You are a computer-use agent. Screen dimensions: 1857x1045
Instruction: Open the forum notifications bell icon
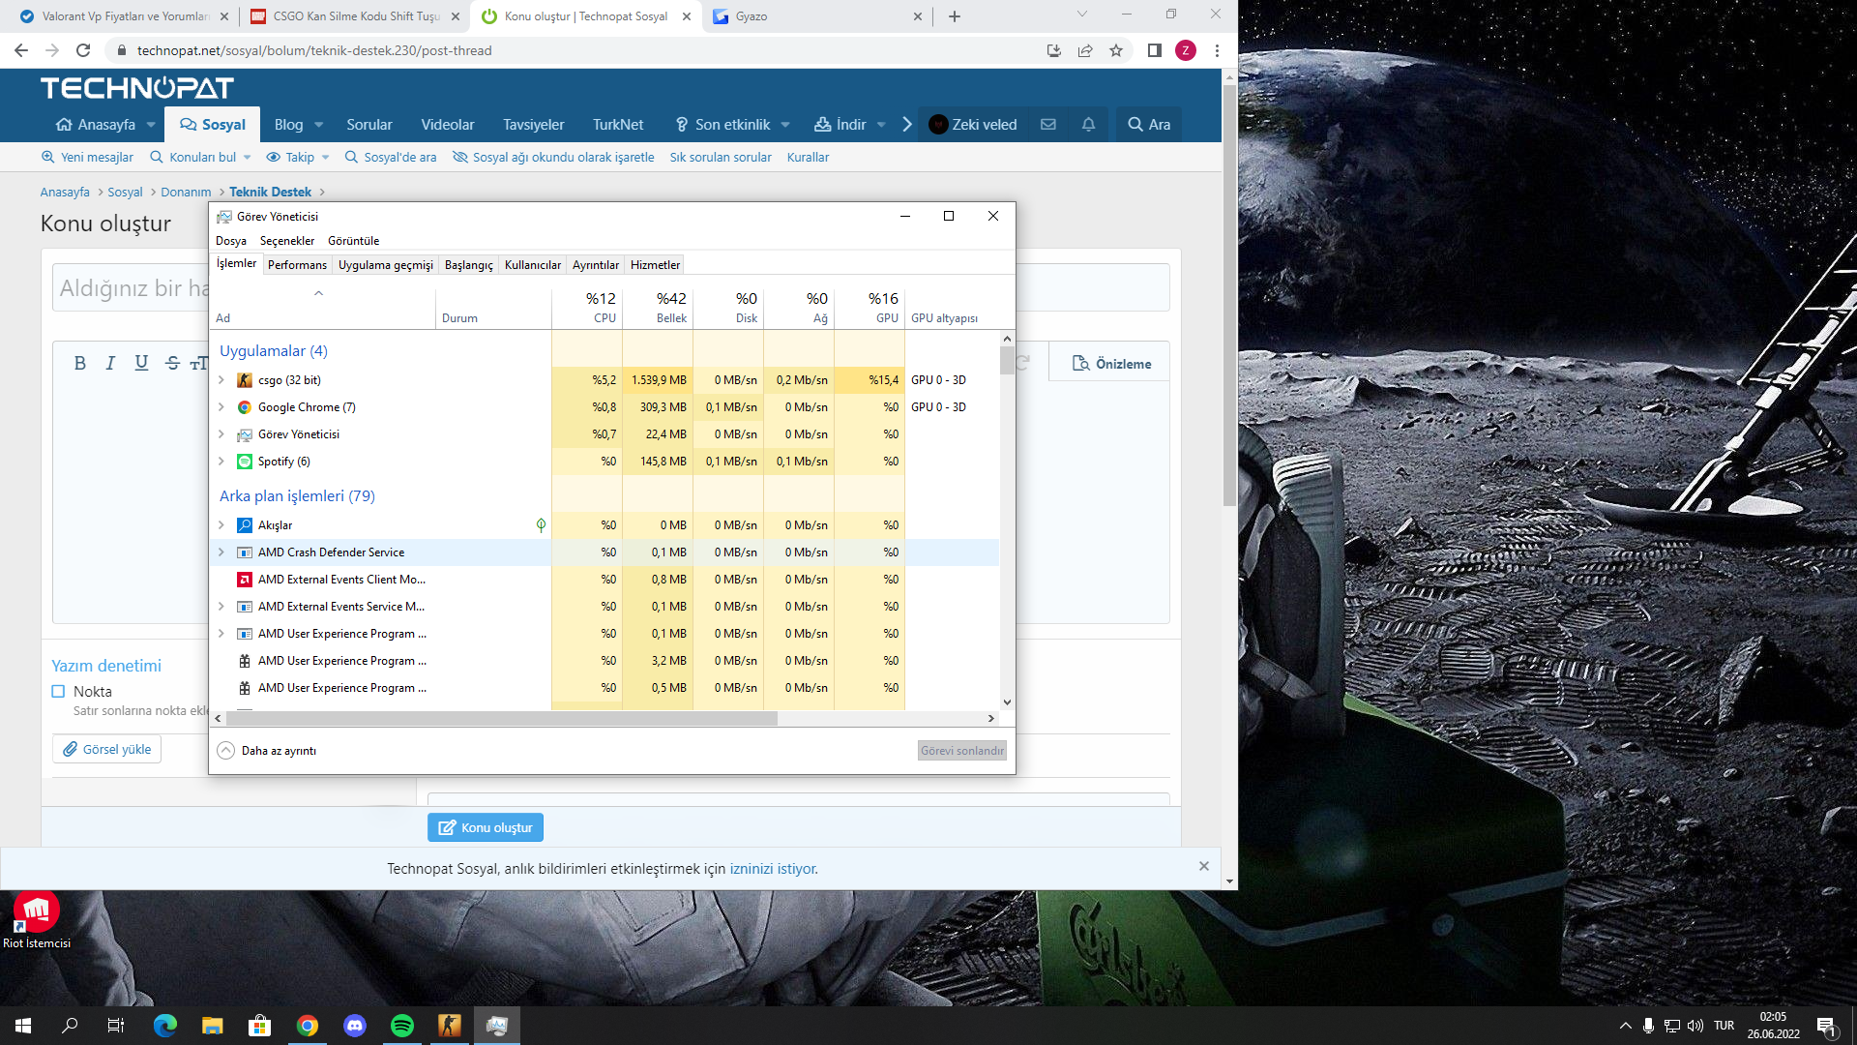click(x=1088, y=124)
